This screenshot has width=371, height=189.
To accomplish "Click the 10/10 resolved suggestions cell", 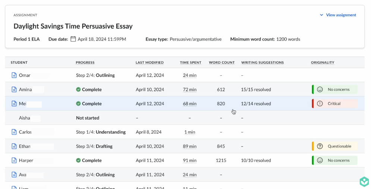I will (x=256, y=160).
